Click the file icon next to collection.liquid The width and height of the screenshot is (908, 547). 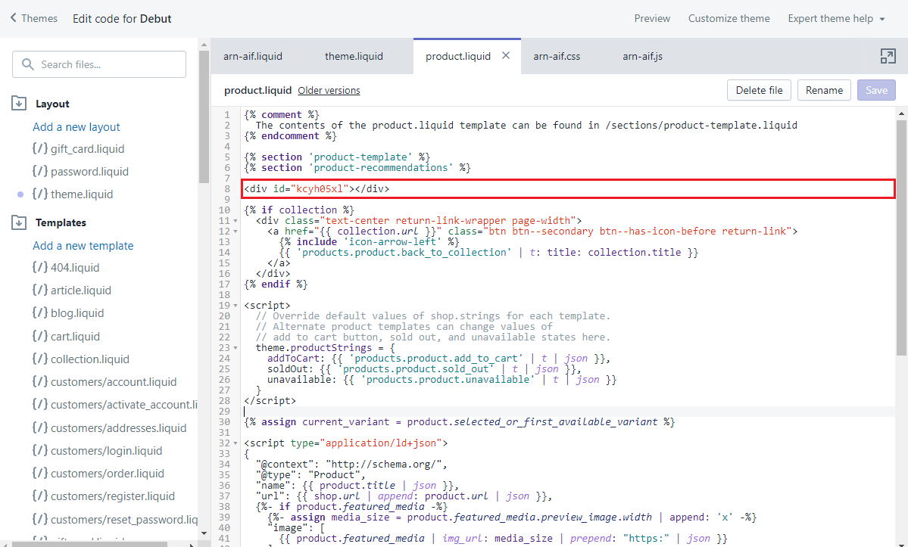tap(40, 359)
